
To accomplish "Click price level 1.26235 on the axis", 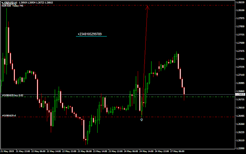I will (240, 132).
